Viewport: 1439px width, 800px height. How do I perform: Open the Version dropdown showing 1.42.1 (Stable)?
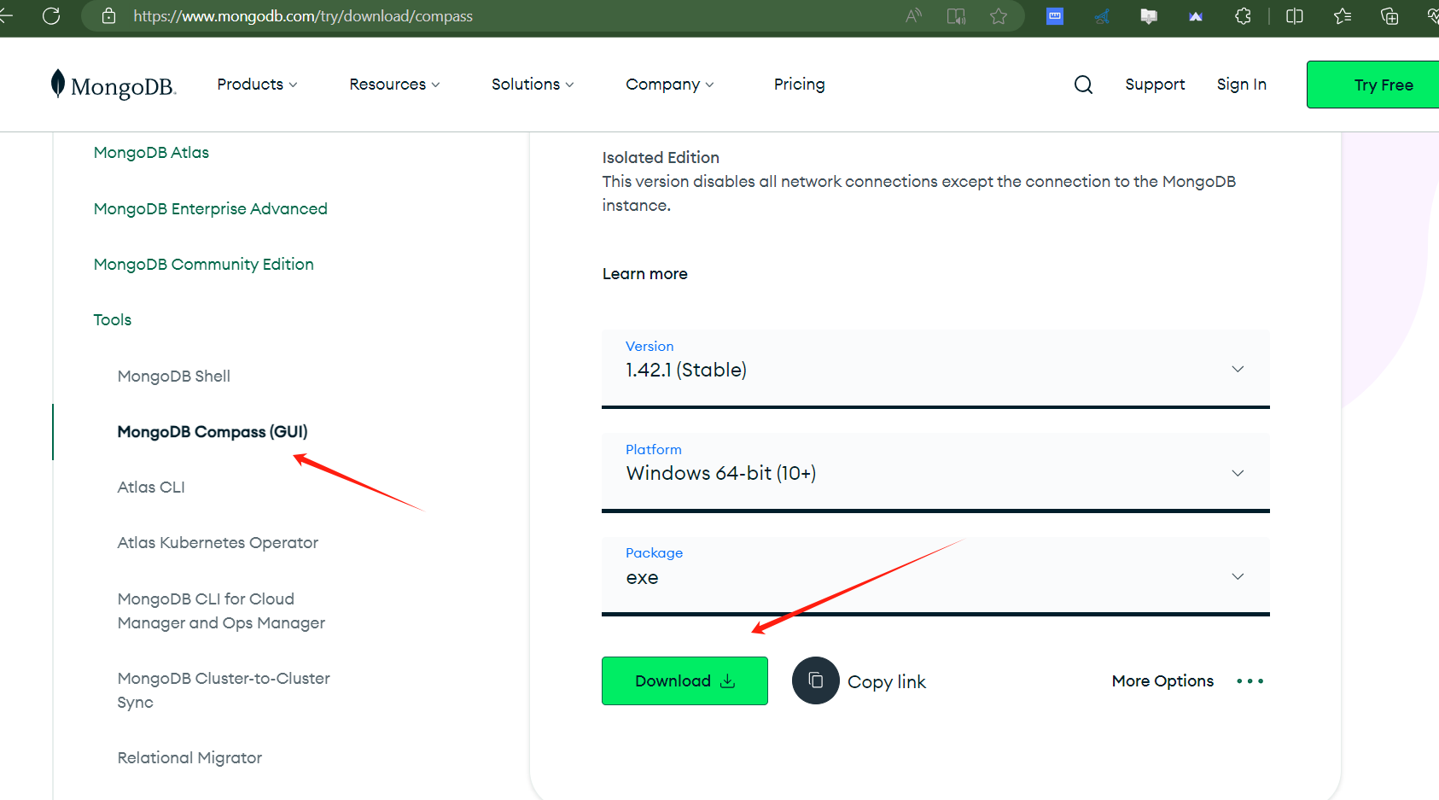(935, 369)
